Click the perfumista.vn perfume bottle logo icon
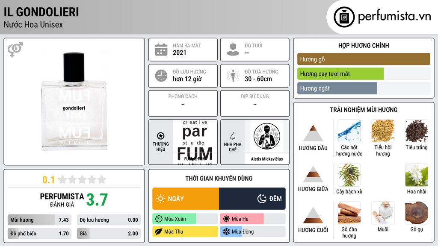 344,17
